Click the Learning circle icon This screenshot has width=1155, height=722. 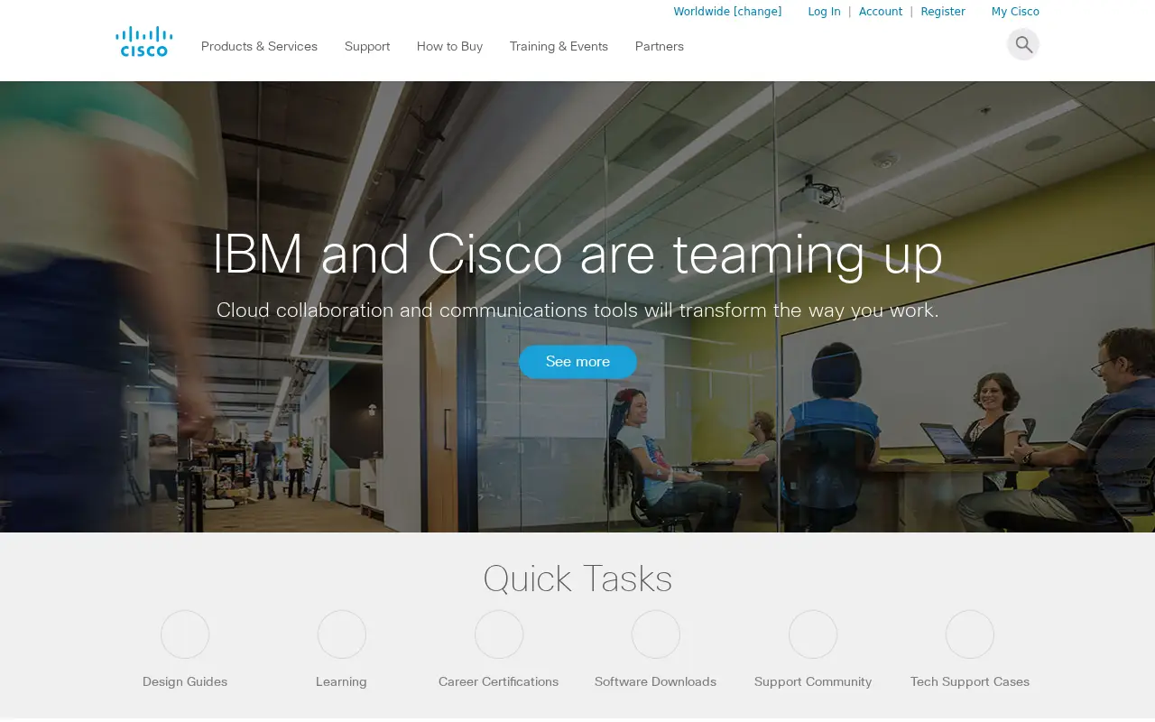[342, 634]
